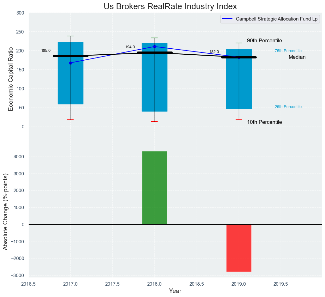Click the red 2019 absolute change bar

pyautogui.click(x=239, y=248)
